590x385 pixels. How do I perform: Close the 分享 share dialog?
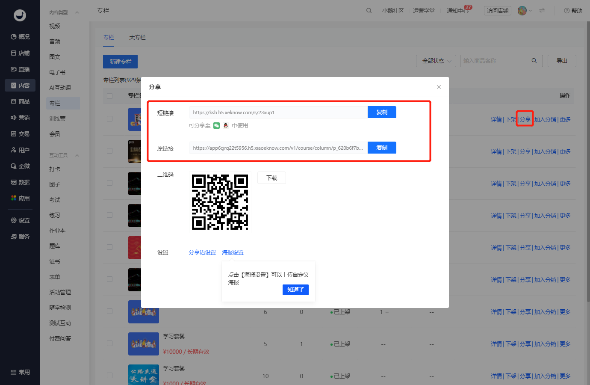pyautogui.click(x=439, y=87)
